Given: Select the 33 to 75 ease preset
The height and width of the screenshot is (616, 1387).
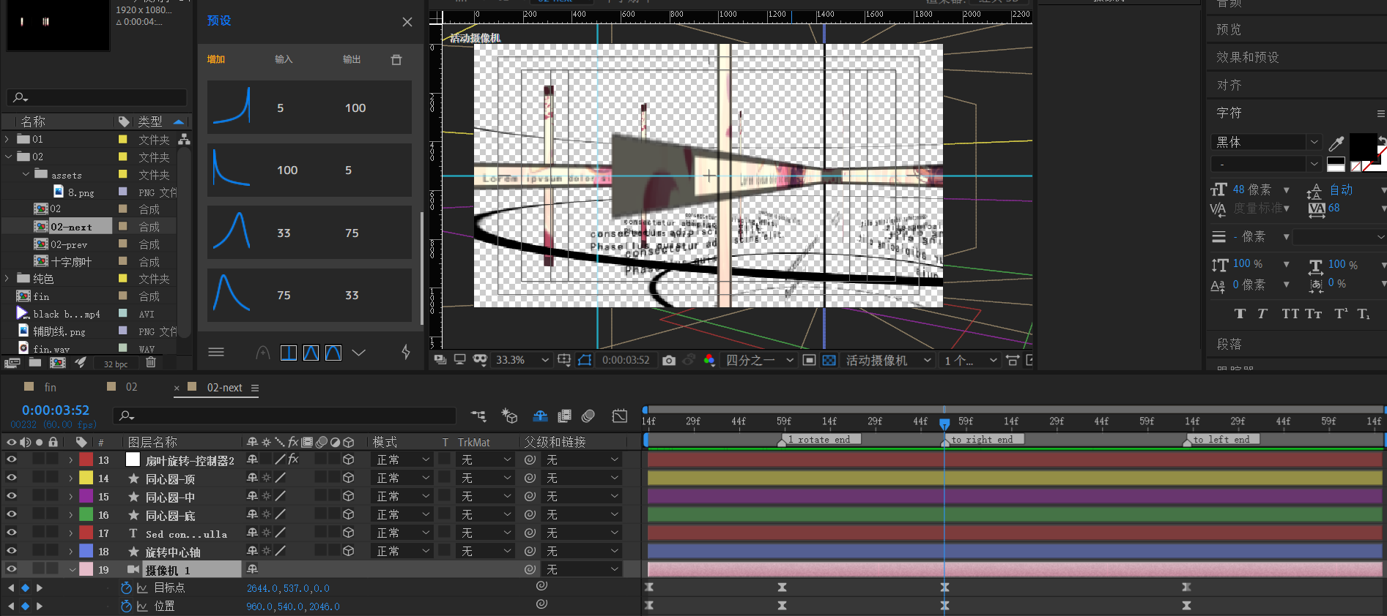Looking at the screenshot, I should pos(309,233).
